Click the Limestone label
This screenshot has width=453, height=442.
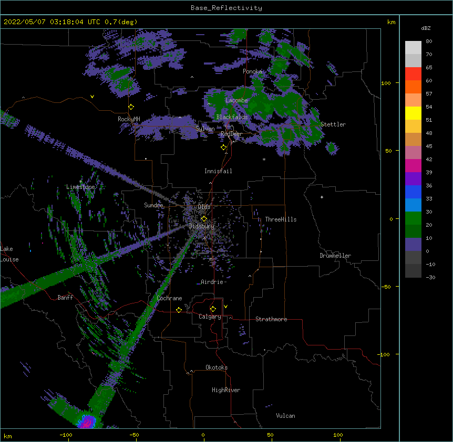click(x=80, y=187)
